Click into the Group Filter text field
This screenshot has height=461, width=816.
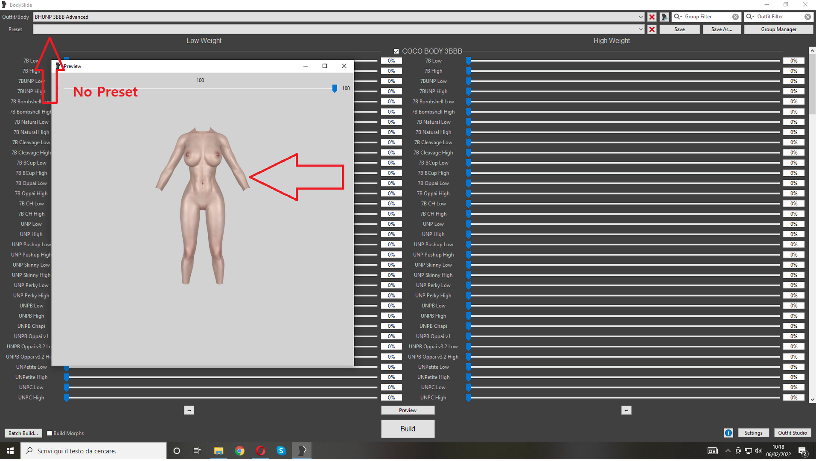(x=707, y=17)
